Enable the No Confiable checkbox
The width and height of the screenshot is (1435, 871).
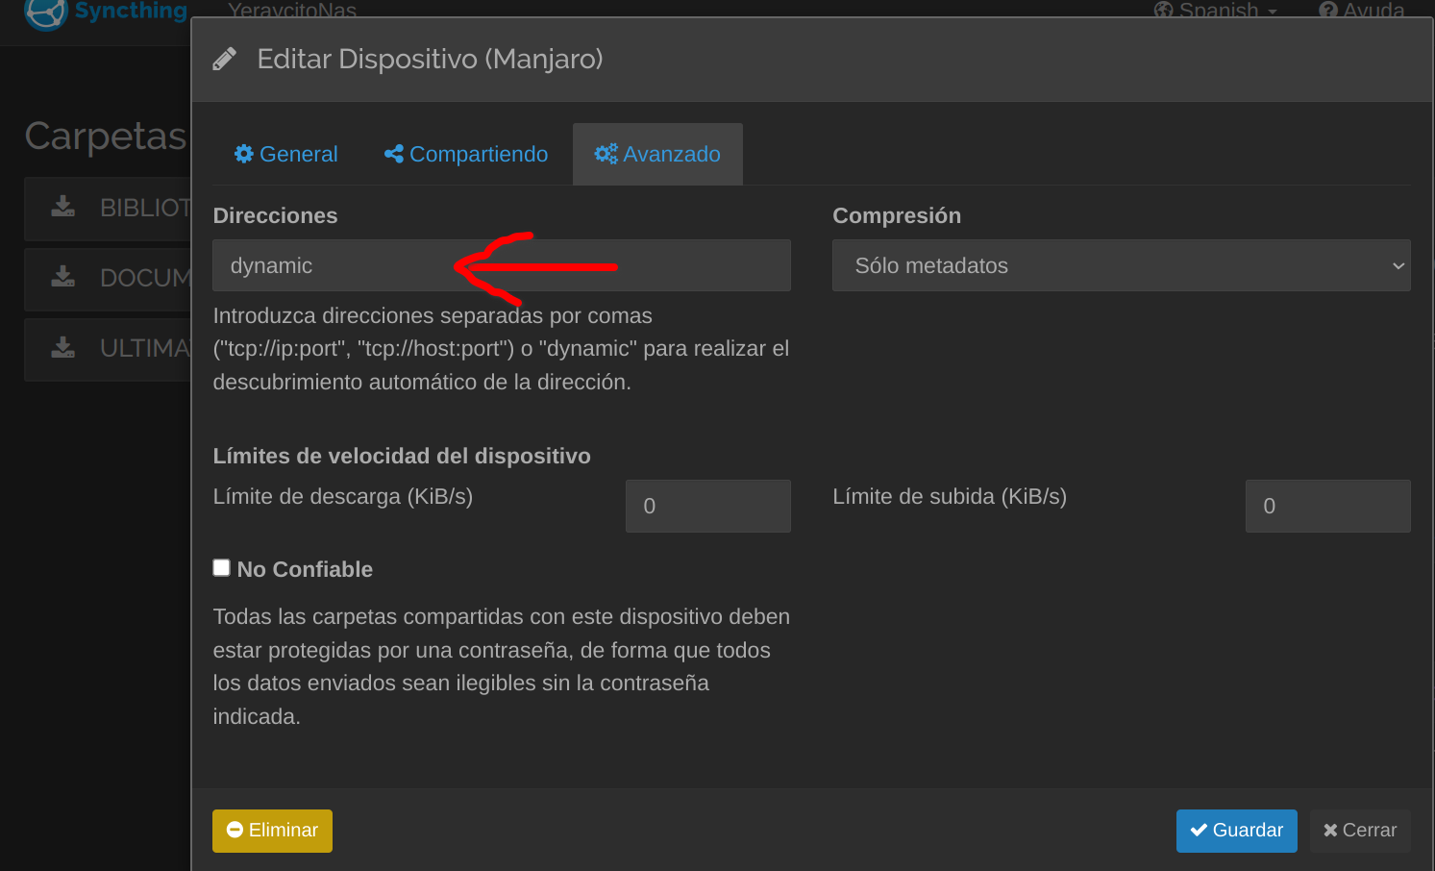coord(222,568)
